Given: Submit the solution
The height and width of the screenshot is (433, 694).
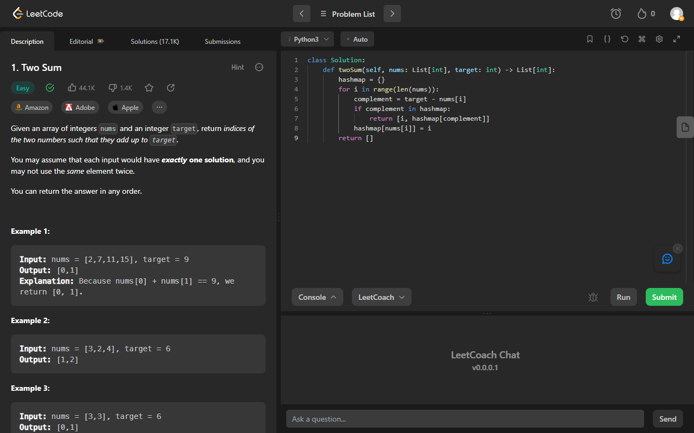Looking at the screenshot, I should coord(664,297).
